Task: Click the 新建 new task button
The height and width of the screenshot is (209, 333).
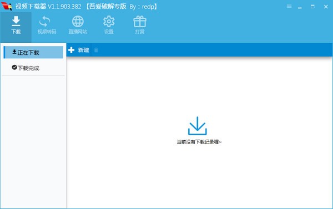Action: tap(79, 50)
